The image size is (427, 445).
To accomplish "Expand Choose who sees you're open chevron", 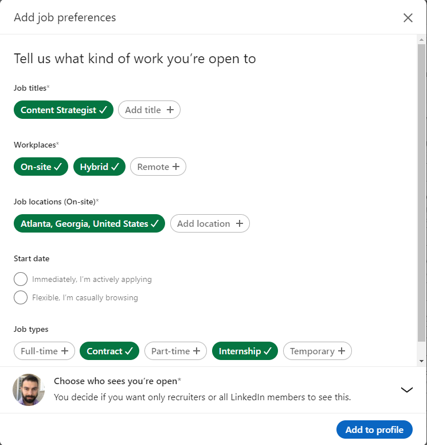I will (406, 390).
